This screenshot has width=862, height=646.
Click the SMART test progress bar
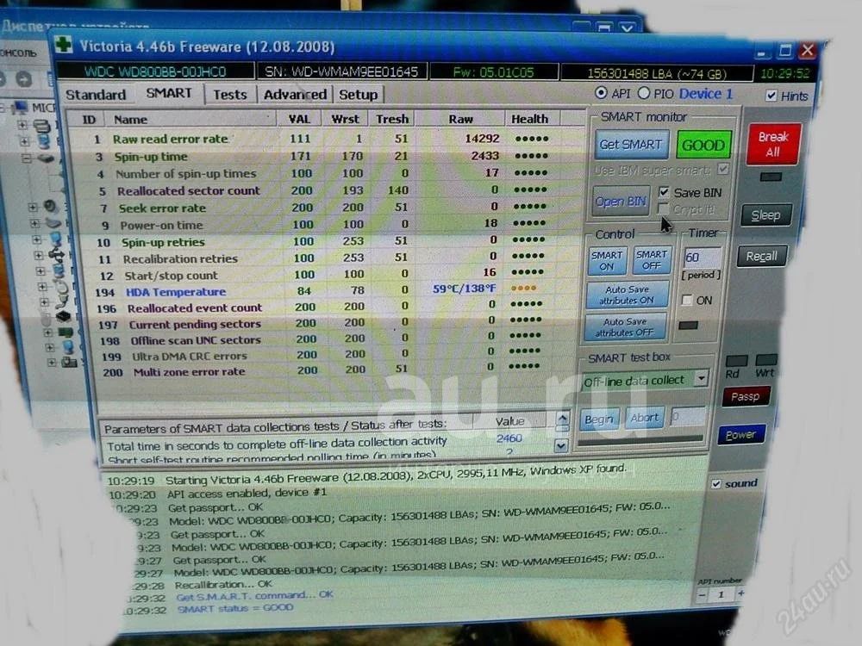click(640, 440)
